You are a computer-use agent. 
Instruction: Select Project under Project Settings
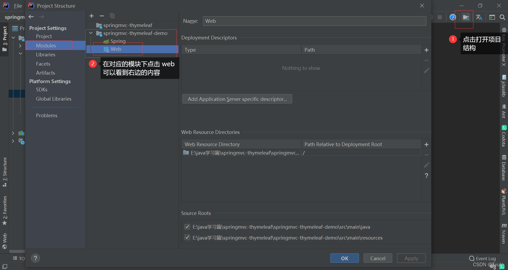coord(44,36)
